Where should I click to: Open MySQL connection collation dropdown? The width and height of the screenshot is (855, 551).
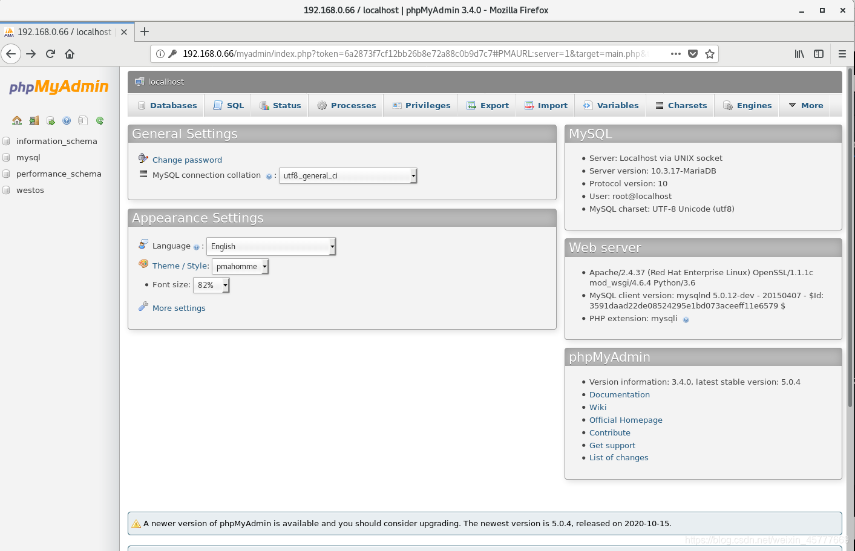point(348,175)
